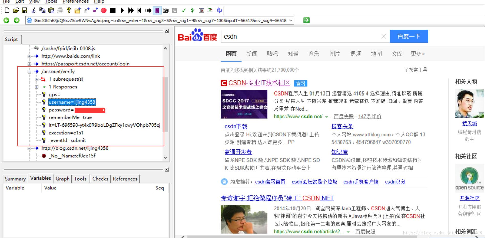
Task: Select the username=lijing4358 parameter row
Action: (72, 102)
